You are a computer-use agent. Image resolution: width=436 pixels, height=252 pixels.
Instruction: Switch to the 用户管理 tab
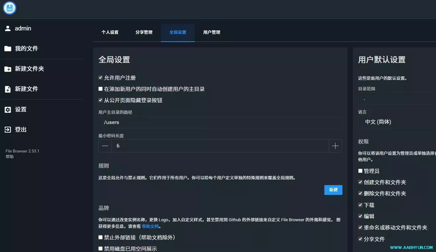tap(212, 32)
